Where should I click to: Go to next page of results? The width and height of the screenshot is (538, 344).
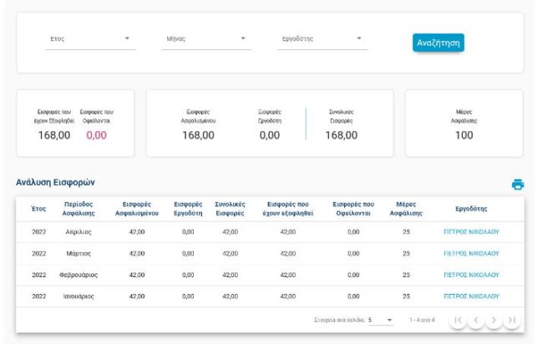coord(493,321)
